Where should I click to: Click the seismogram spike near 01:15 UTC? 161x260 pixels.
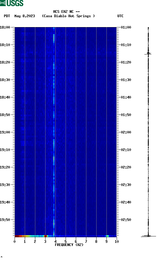click(148, 53)
